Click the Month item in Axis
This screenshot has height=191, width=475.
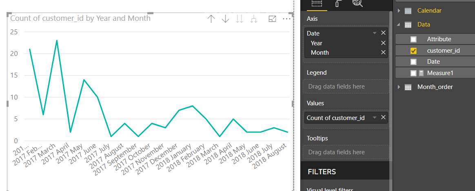click(320, 53)
